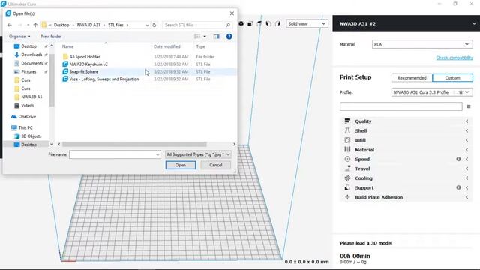The width and height of the screenshot is (480, 270).
Task: Open the Material PLA dropdown
Action: 422,44
